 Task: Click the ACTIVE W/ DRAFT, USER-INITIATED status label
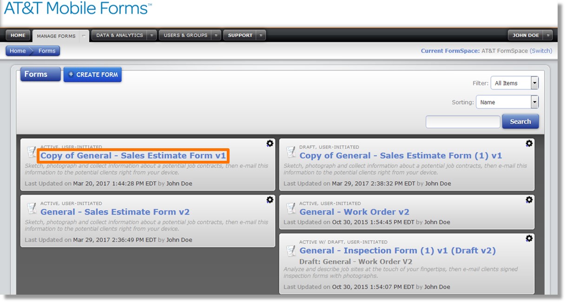coord(343,242)
